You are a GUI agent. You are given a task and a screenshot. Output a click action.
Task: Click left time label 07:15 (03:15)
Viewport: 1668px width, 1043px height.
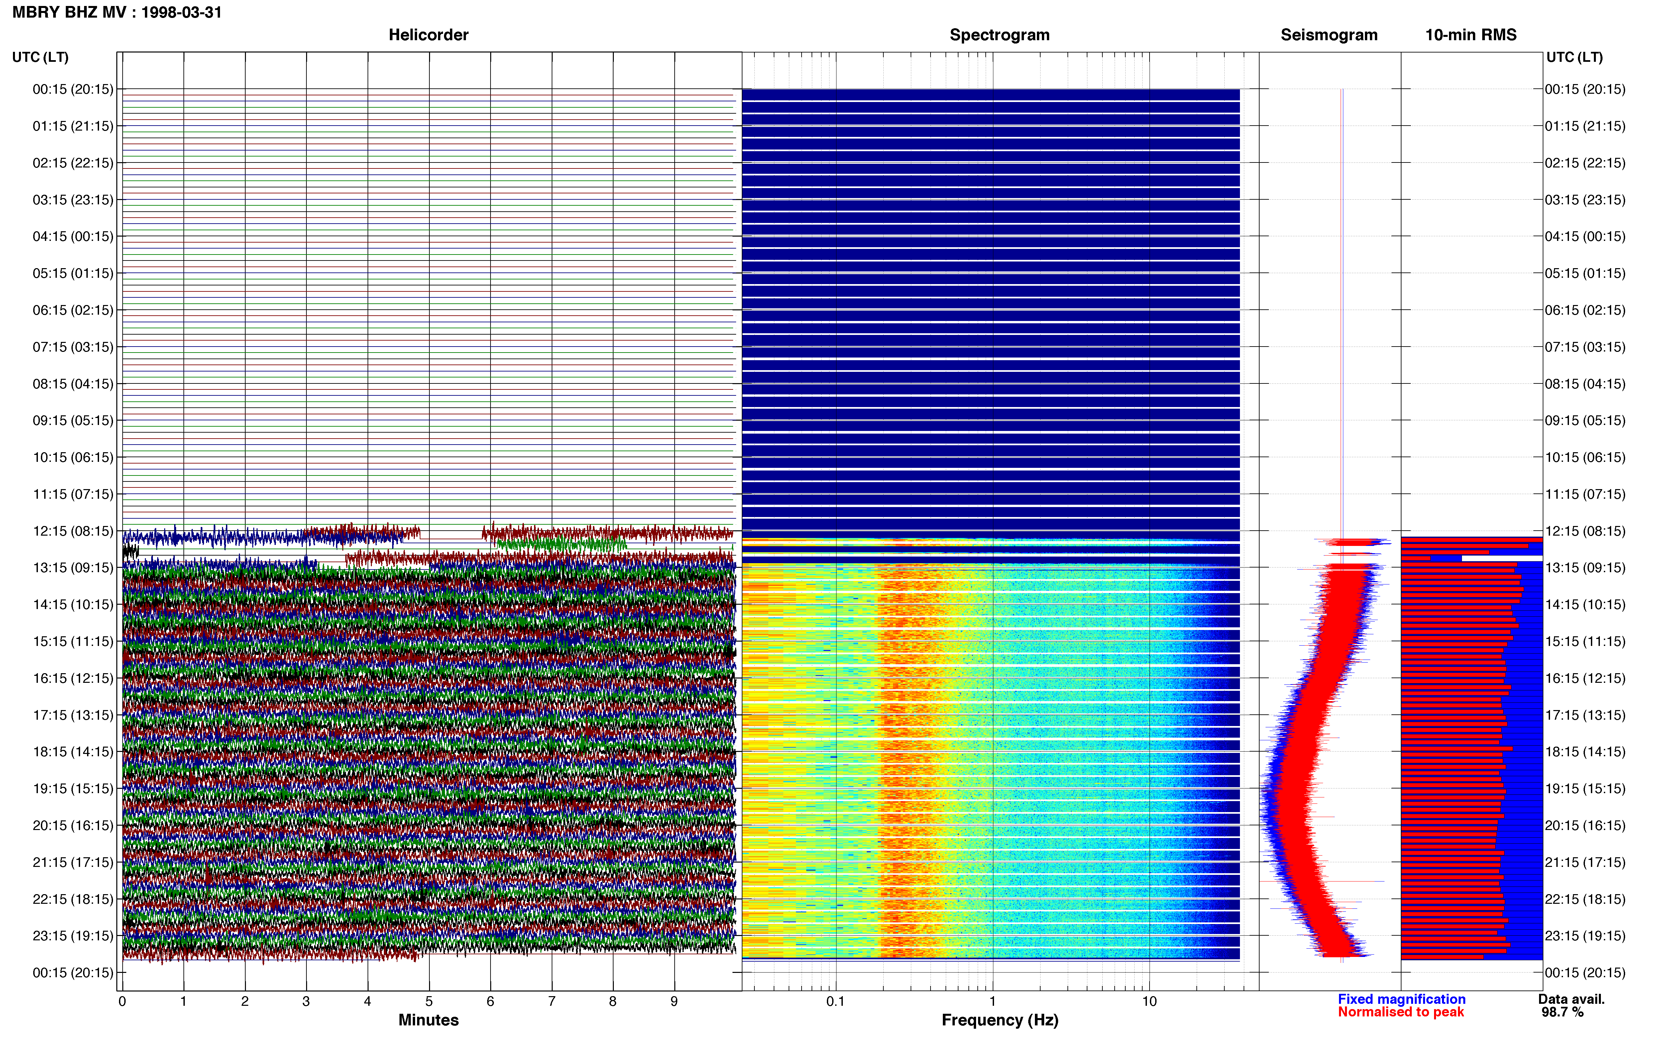(x=73, y=347)
